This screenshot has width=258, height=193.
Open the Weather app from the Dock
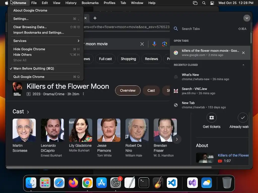[x=207, y=183]
